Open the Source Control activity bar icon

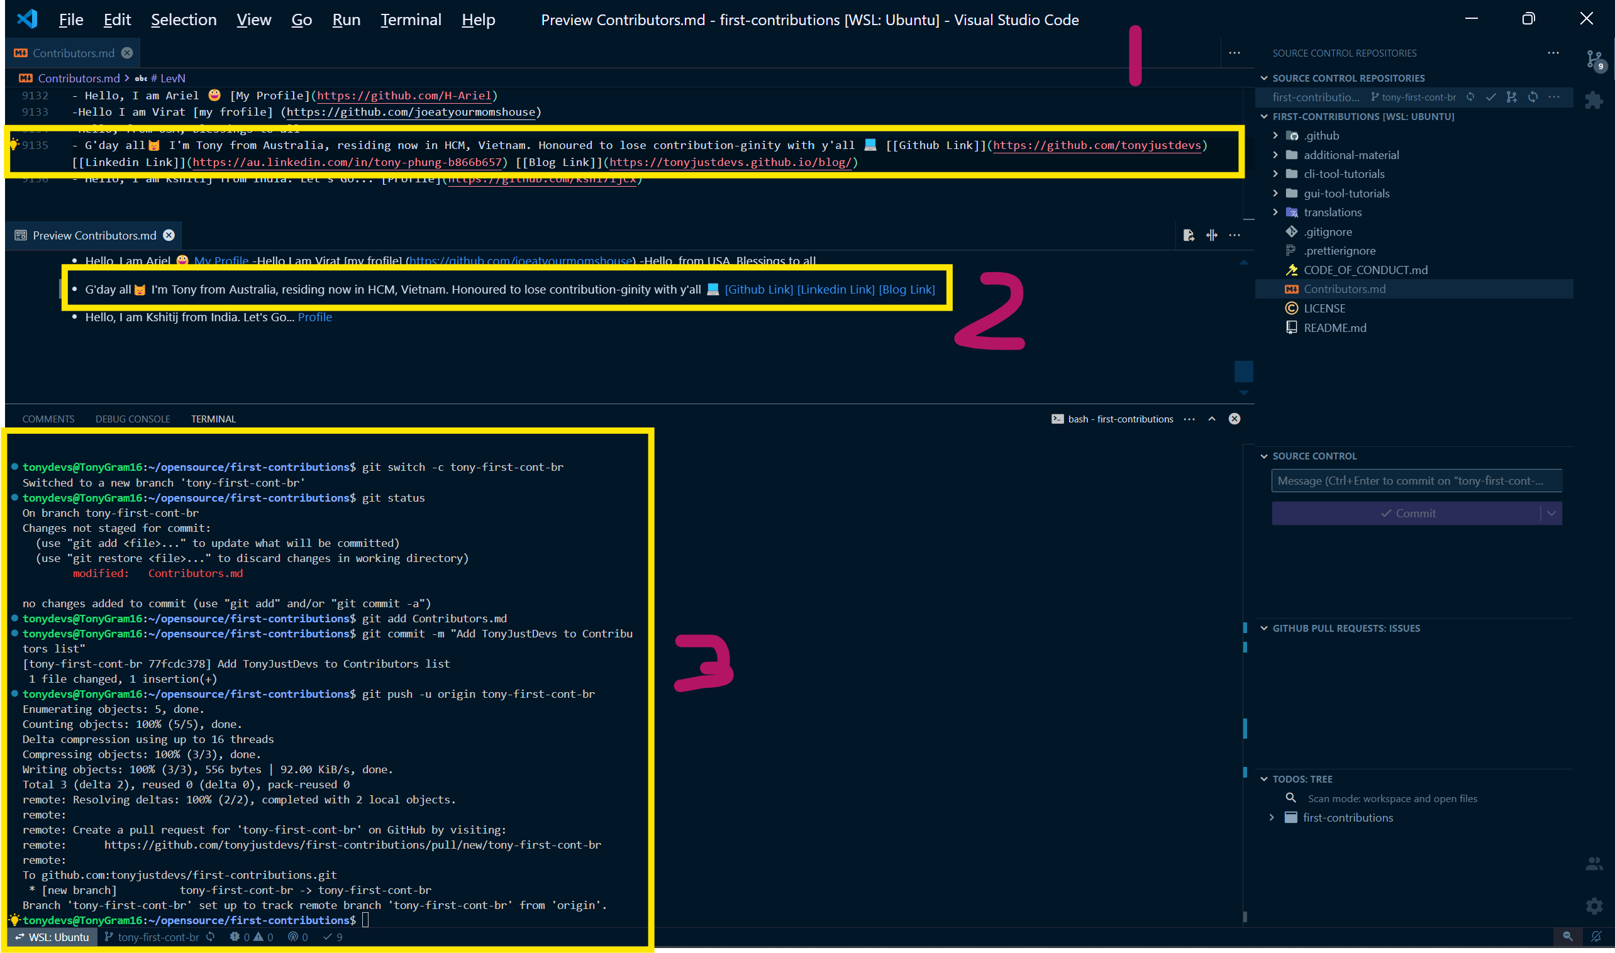coord(1594,60)
